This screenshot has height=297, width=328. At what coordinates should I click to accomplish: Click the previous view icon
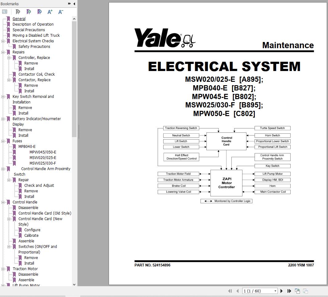click(x=297, y=291)
